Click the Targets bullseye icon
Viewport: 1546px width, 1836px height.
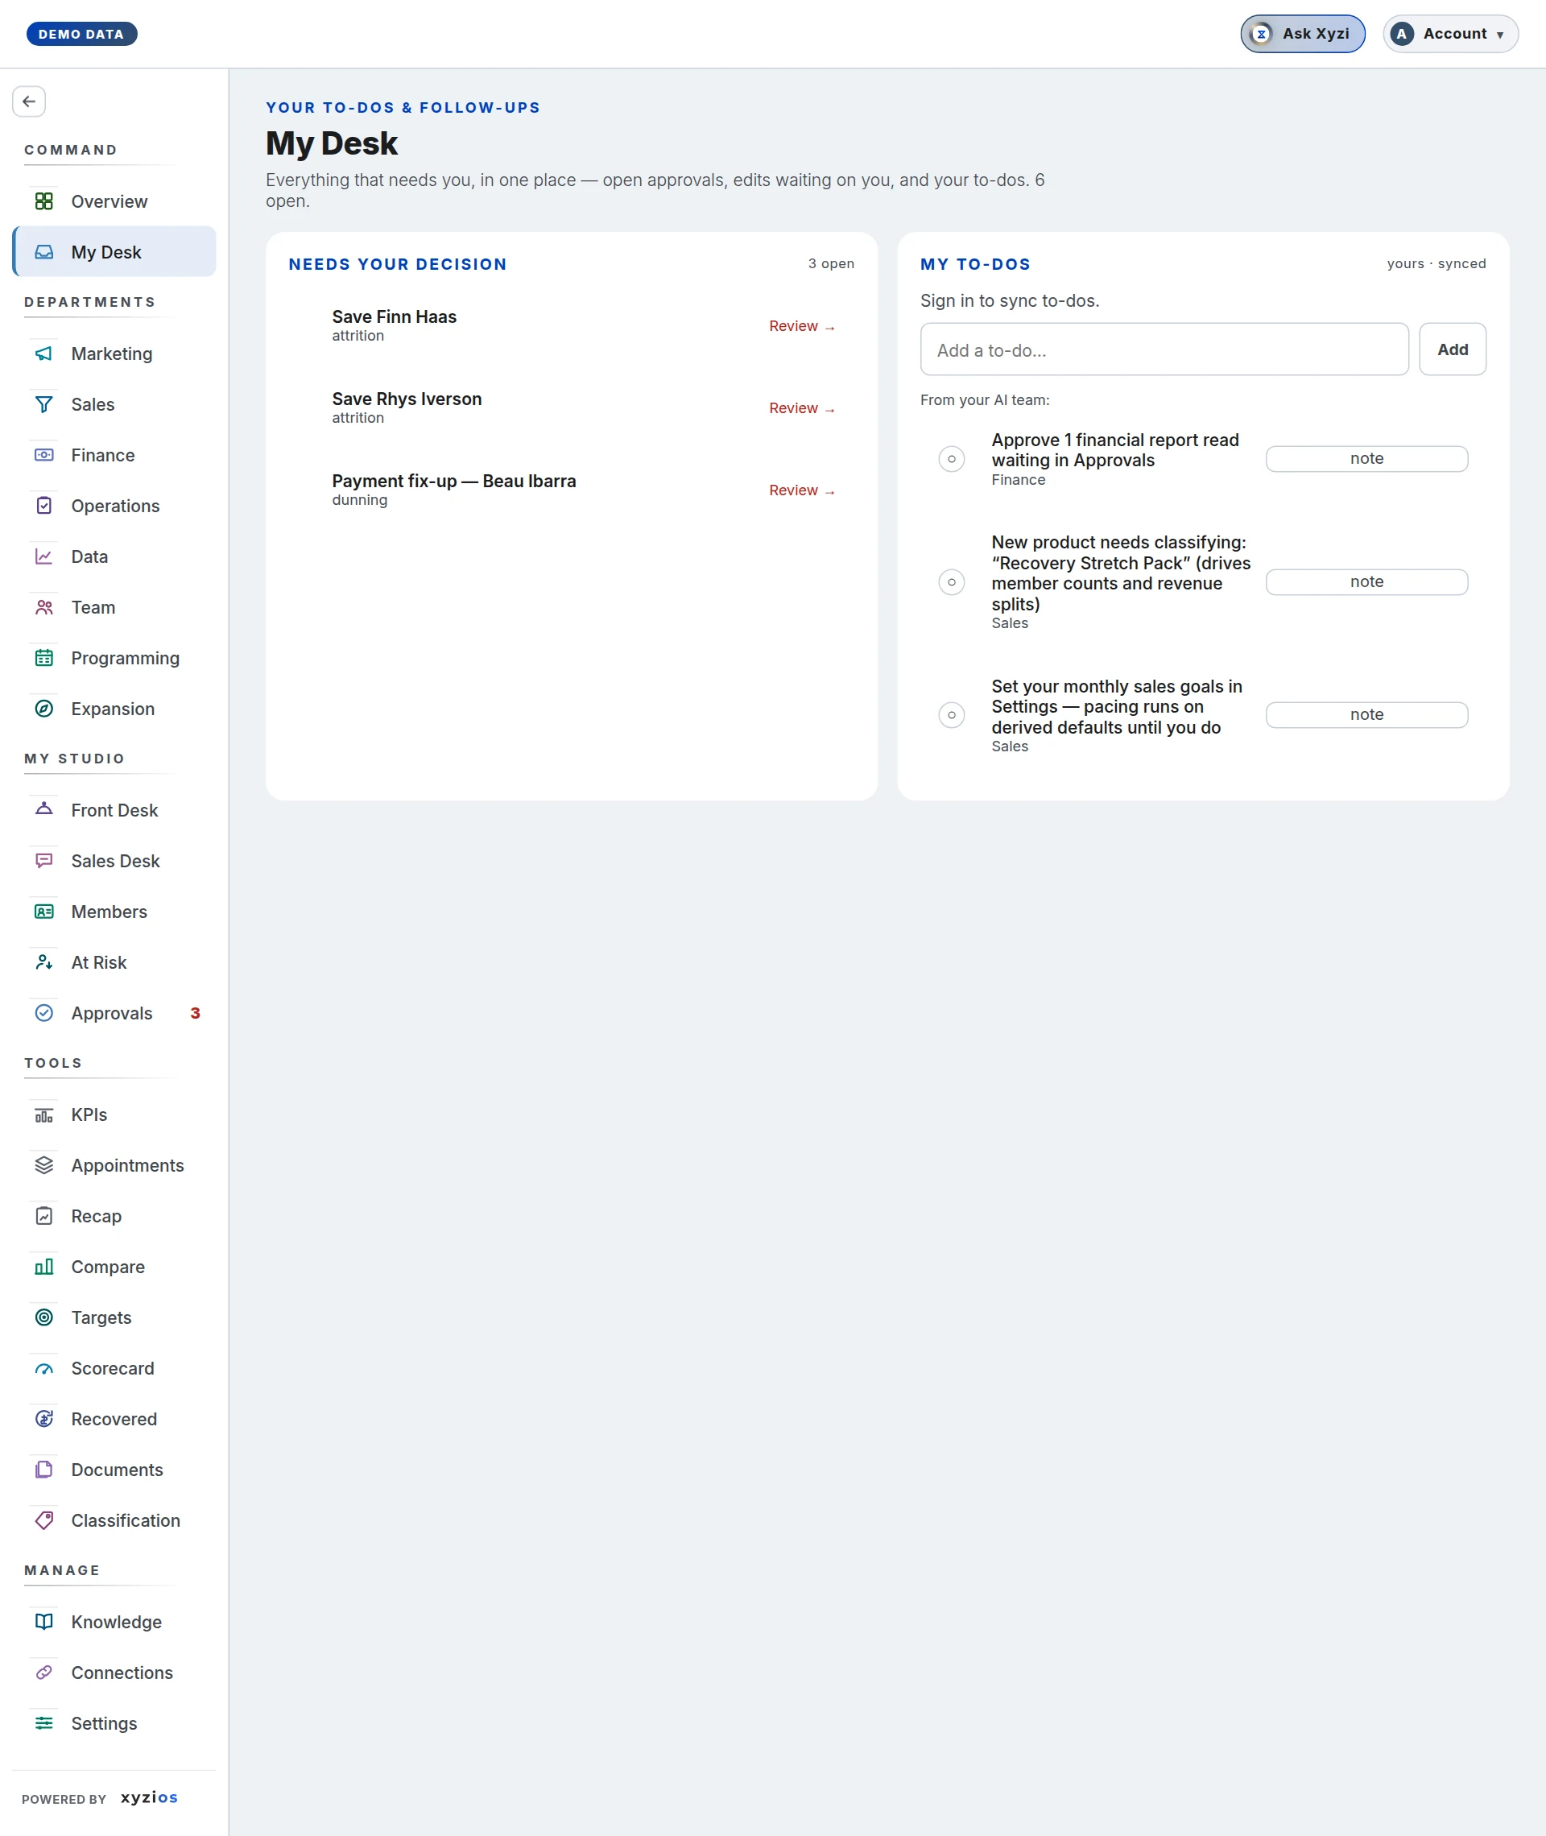[43, 1319]
